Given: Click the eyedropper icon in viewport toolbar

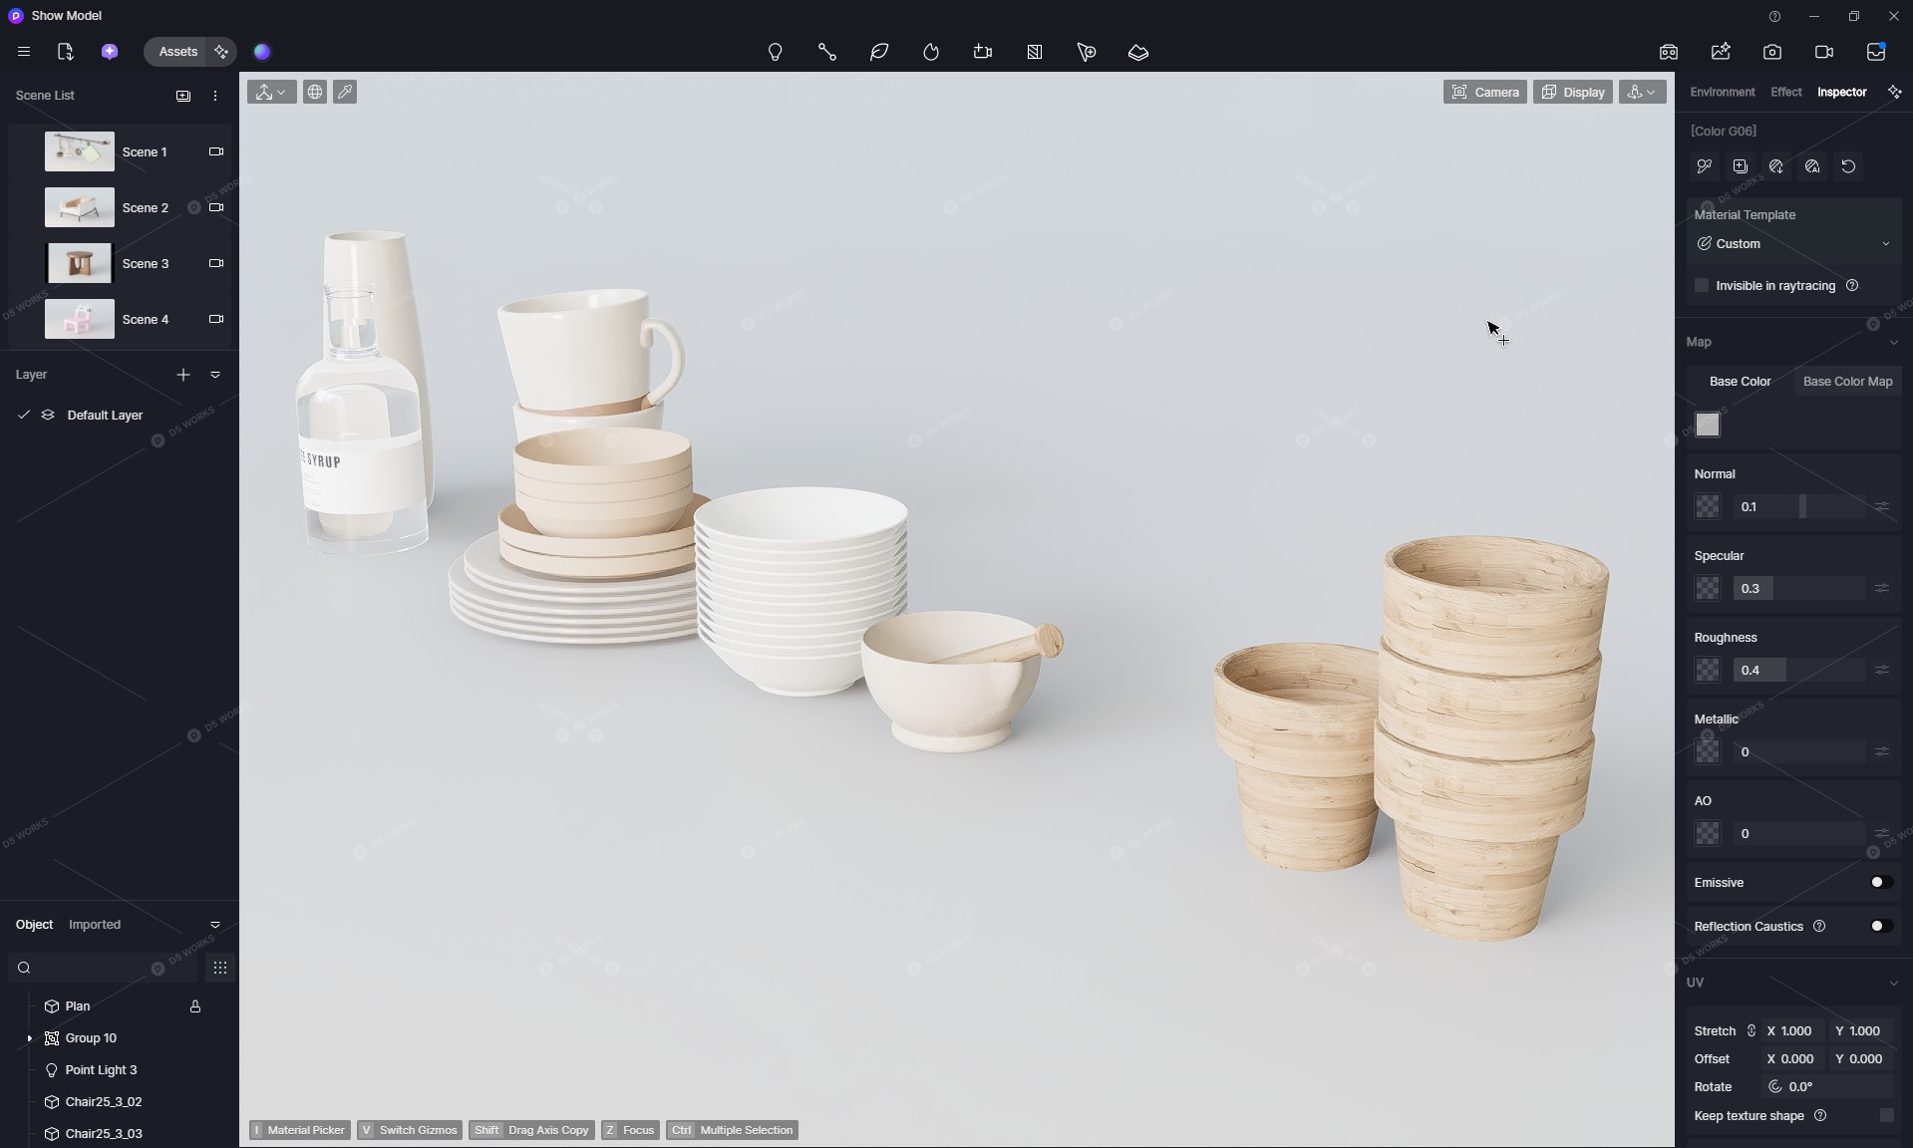Looking at the screenshot, I should pos(345,92).
